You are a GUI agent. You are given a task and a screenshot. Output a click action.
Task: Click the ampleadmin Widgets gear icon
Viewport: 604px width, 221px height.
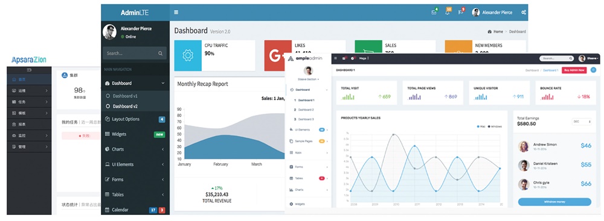coord(291,204)
